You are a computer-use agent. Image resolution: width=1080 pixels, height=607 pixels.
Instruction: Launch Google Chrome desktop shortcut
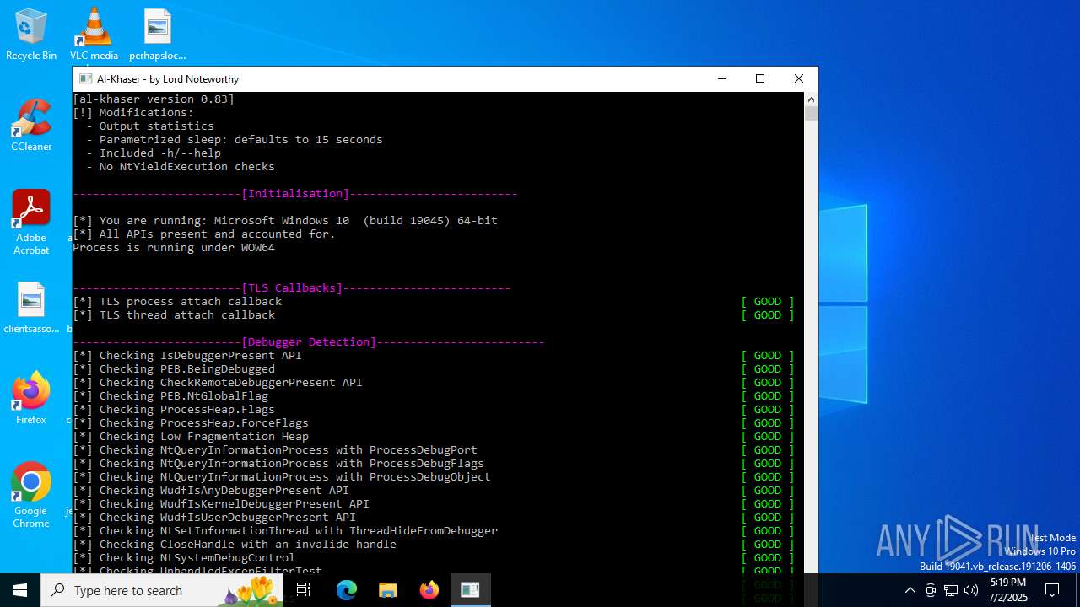point(31,496)
